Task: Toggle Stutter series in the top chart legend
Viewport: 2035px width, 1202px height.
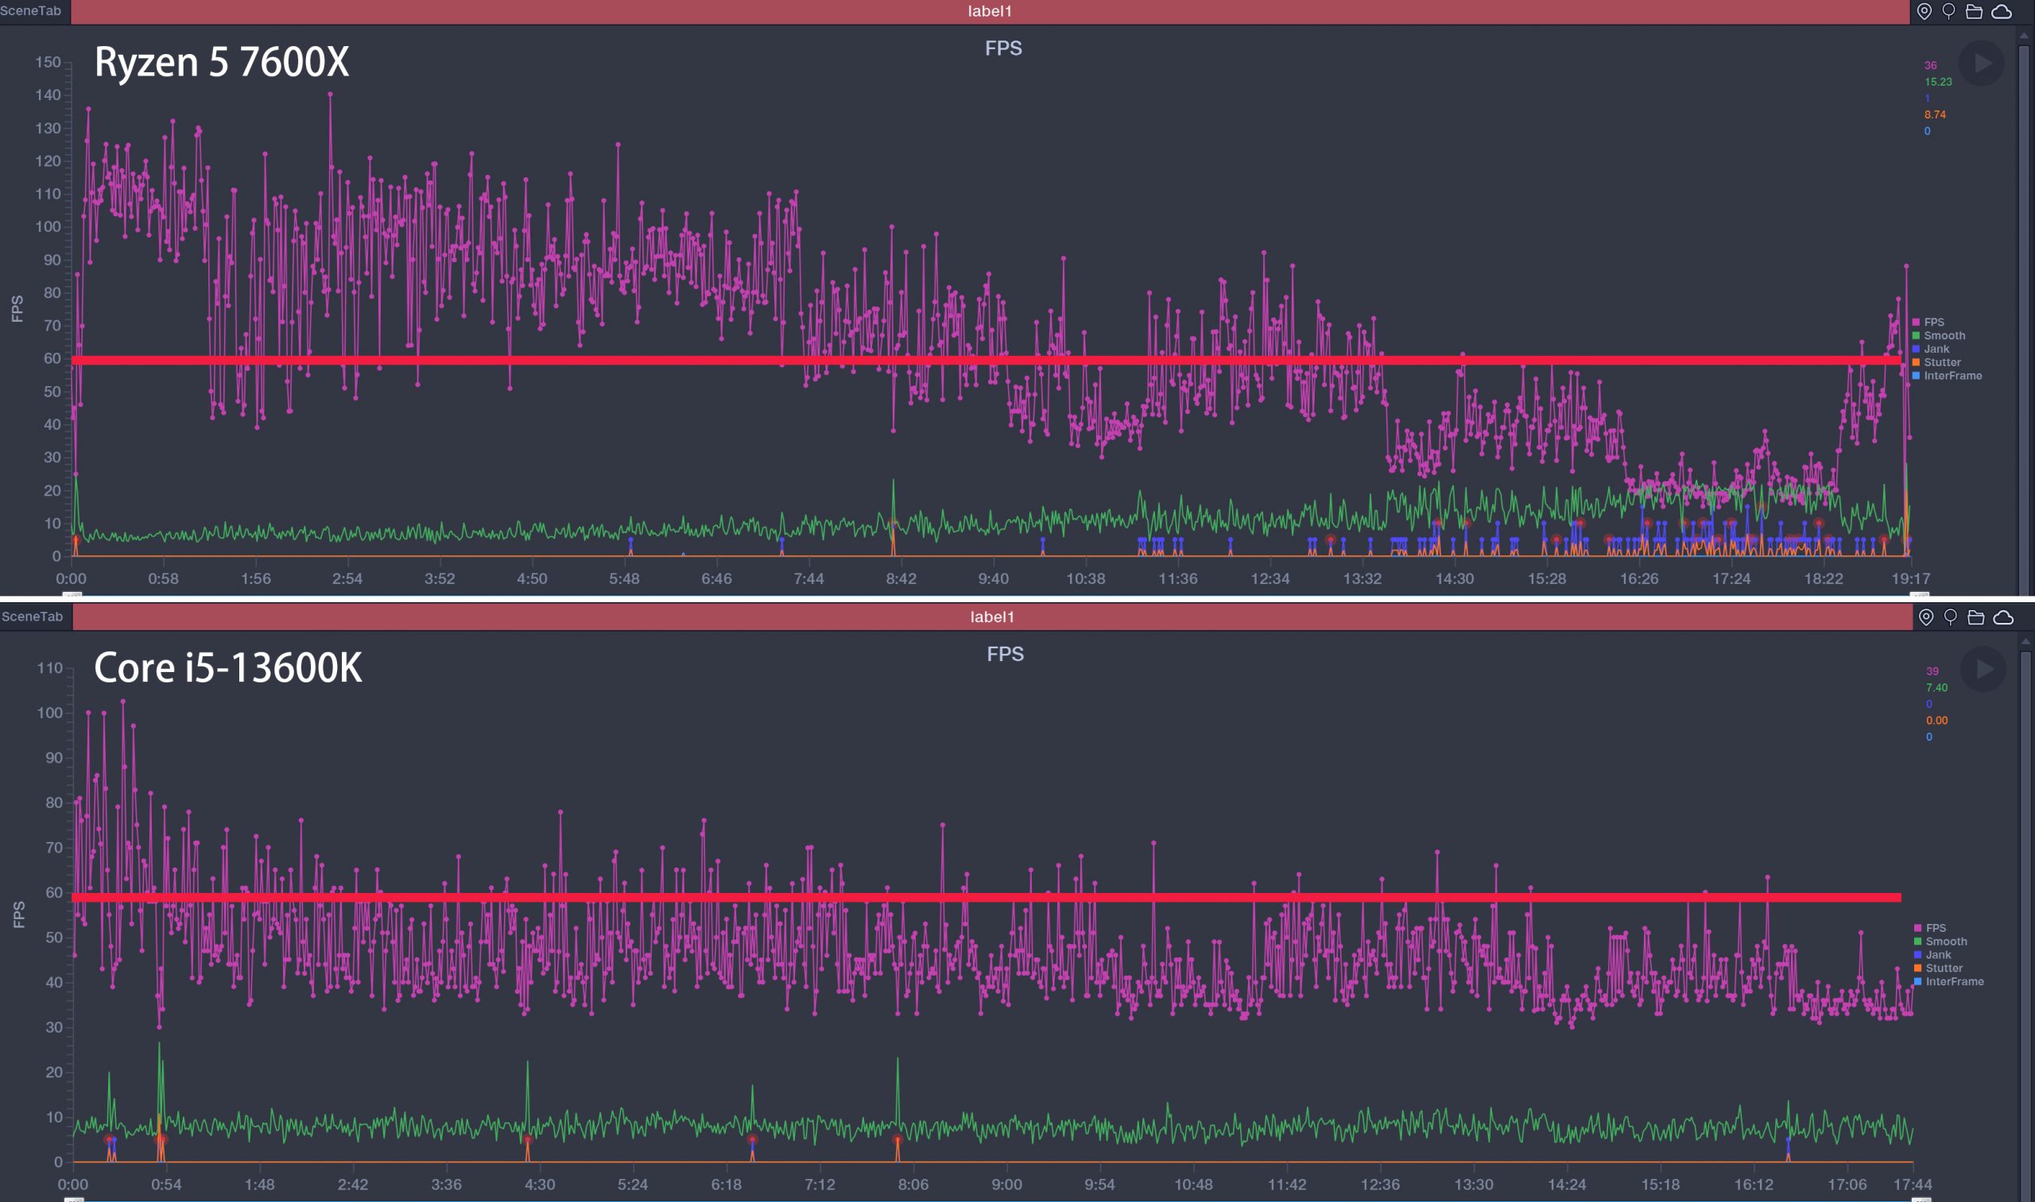Action: 1936,362
